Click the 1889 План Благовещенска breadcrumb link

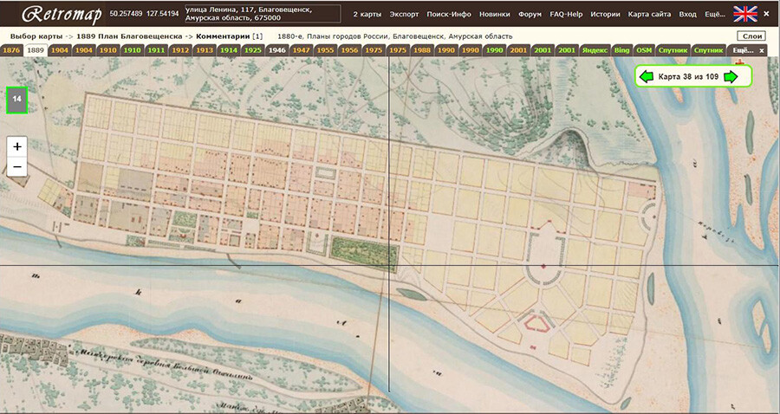tap(130, 36)
